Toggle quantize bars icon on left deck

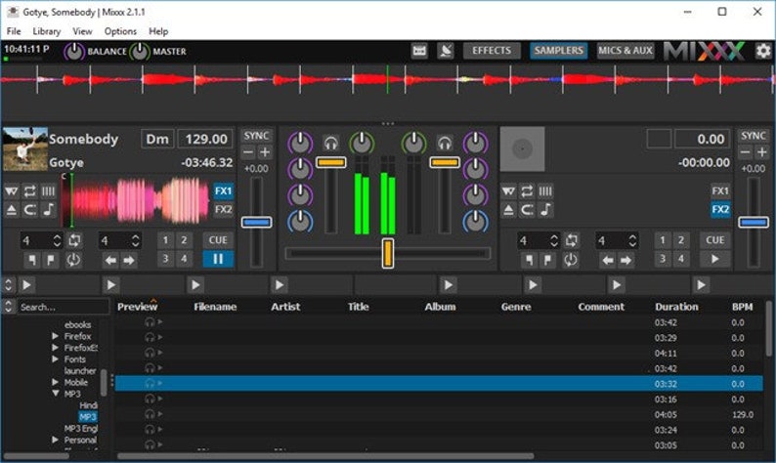[48, 190]
